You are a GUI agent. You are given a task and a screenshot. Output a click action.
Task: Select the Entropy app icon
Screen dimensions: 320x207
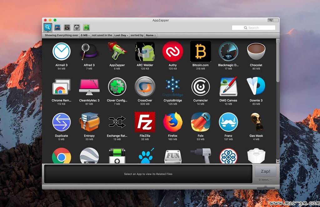[89, 122]
